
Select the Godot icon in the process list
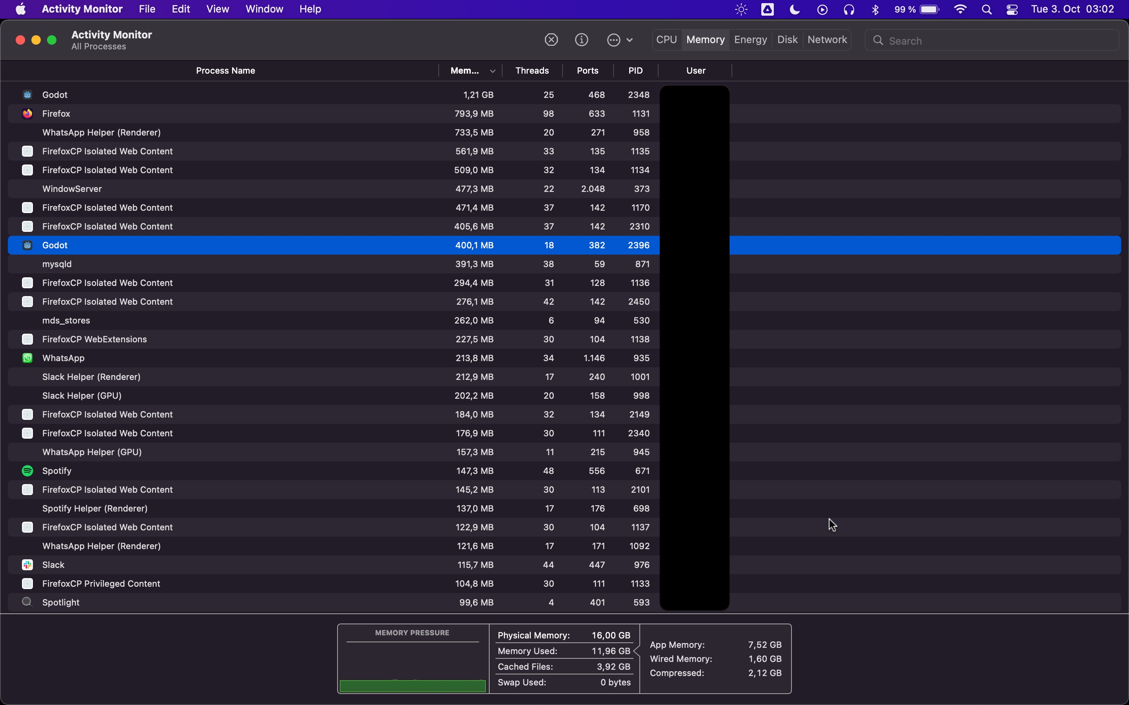tap(27, 94)
